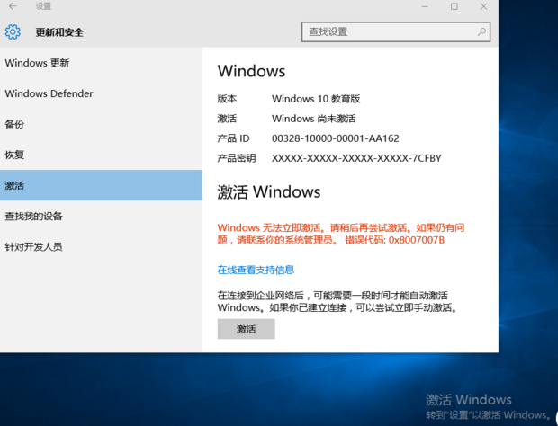
Task: Minimize the settings window
Action: (x=425, y=6)
